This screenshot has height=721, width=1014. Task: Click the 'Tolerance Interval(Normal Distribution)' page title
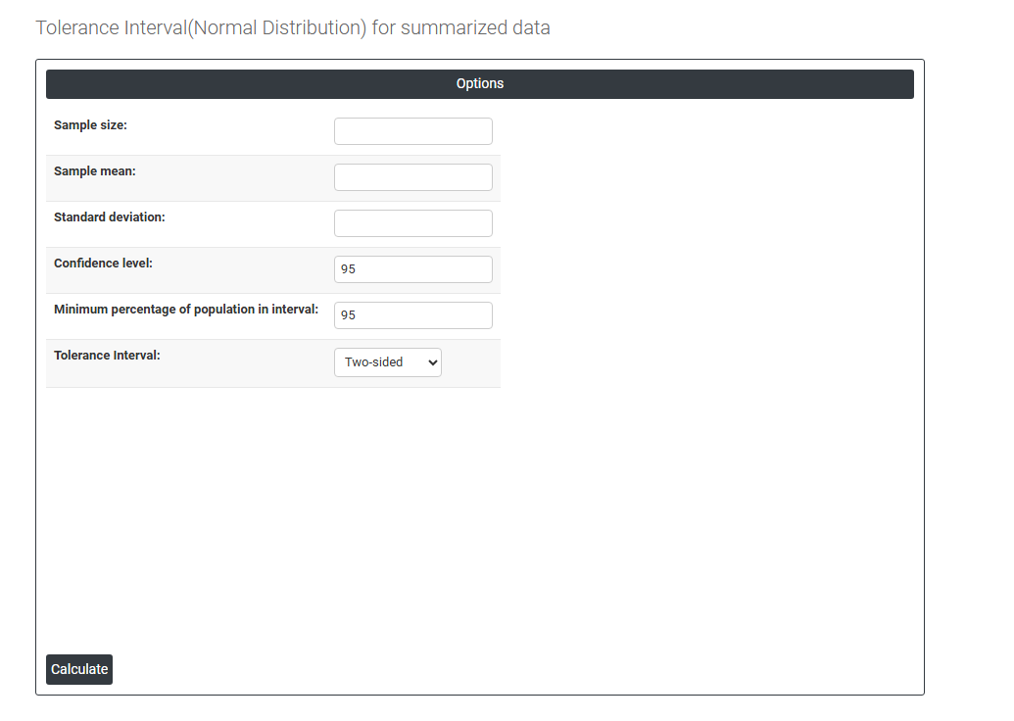pos(201,27)
